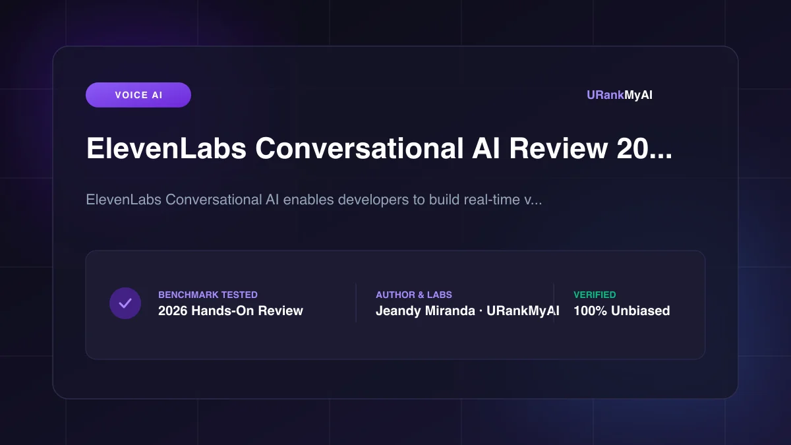Click the purple checkmark verification icon
The height and width of the screenshot is (445, 791).
click(125, 303)
